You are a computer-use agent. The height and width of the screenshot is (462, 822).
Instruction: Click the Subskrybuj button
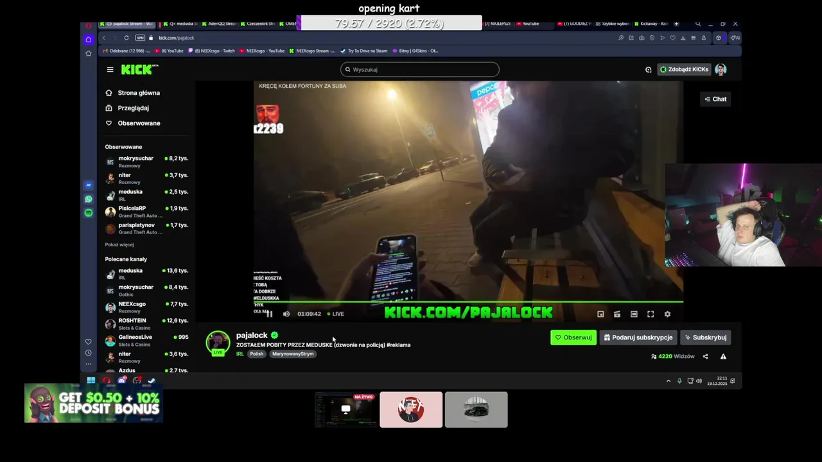click(x=705, y=338)
